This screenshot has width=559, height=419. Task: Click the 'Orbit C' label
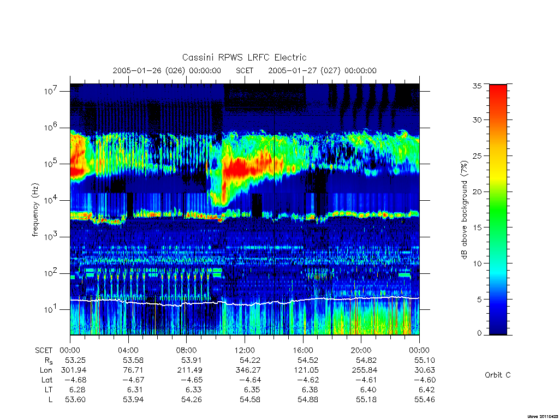pos(498,375)
